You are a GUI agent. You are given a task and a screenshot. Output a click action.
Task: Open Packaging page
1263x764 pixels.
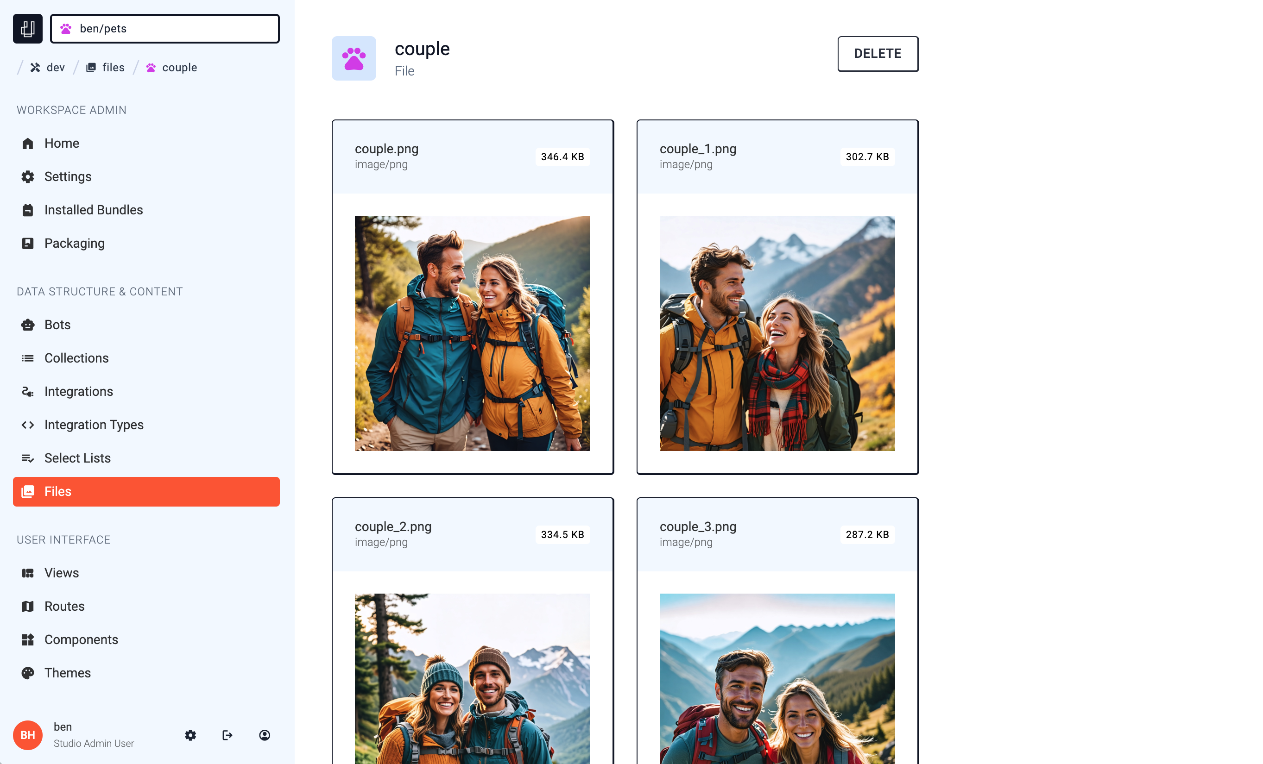pyautogui.click(x=146, y=244)
